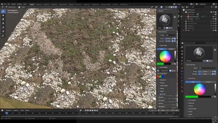Click the outliner search magnifier field
The image size is (218, 123).
click(198, 7)
